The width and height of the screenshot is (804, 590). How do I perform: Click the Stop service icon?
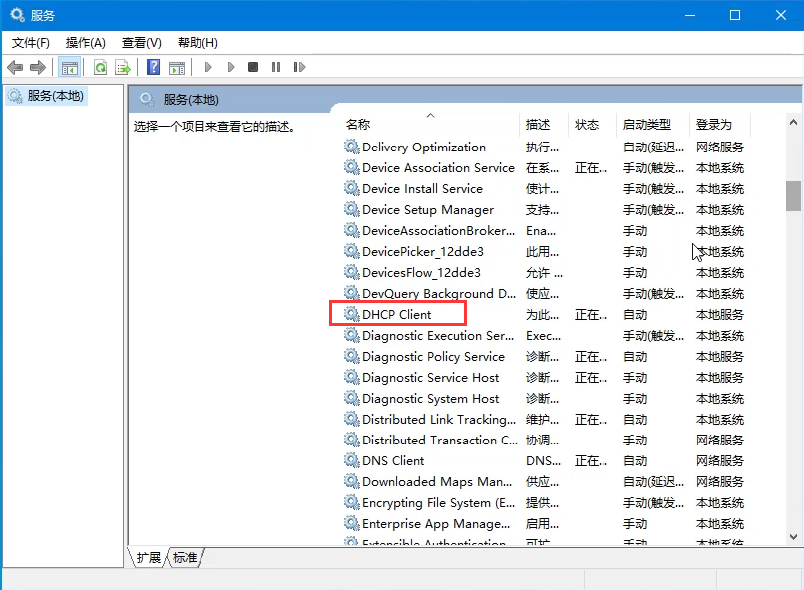(x=253, y=67)
